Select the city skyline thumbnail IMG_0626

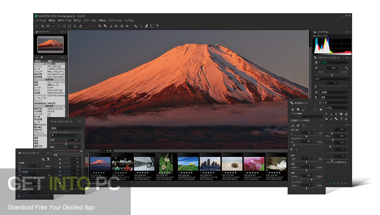click(210, 164)
